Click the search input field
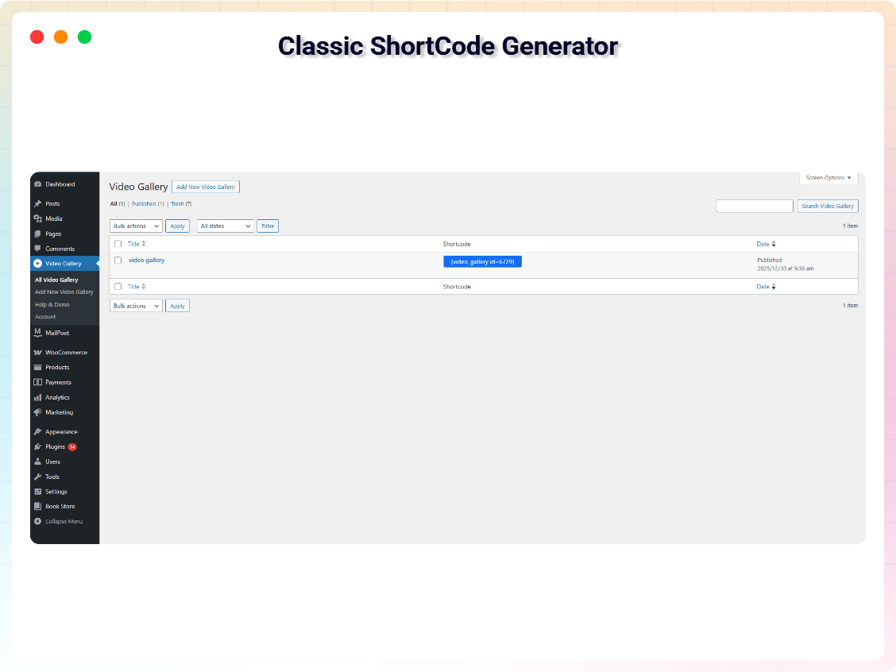The width and height of the screenshot is (896, 672). tap(754, 206)
